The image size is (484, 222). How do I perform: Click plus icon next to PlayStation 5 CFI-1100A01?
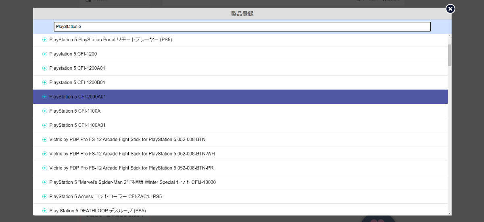pyautogui.click(x=45, y=125)
